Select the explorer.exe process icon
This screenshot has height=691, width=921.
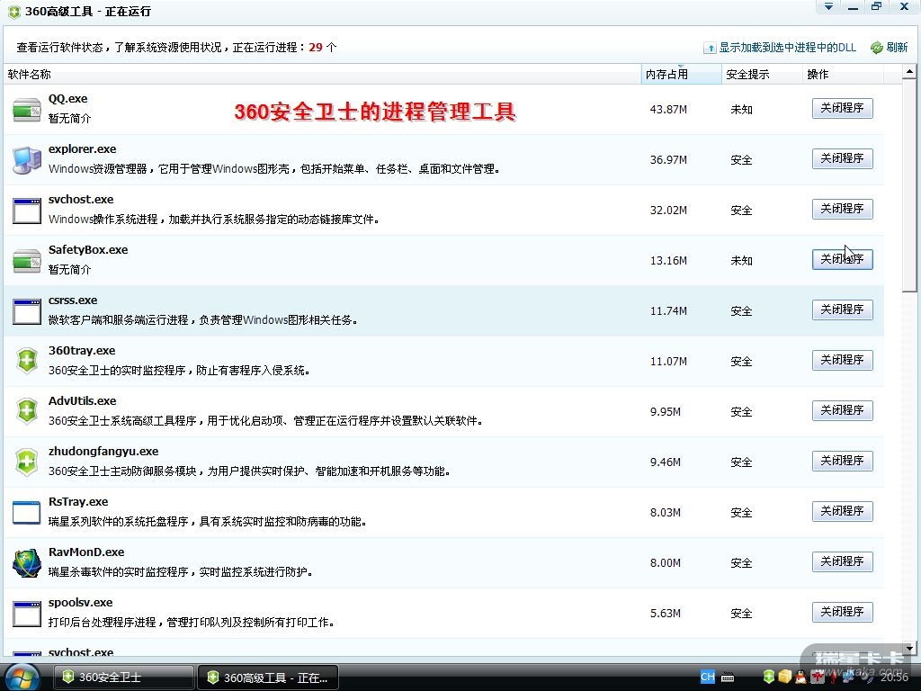[x=27, y=160]
